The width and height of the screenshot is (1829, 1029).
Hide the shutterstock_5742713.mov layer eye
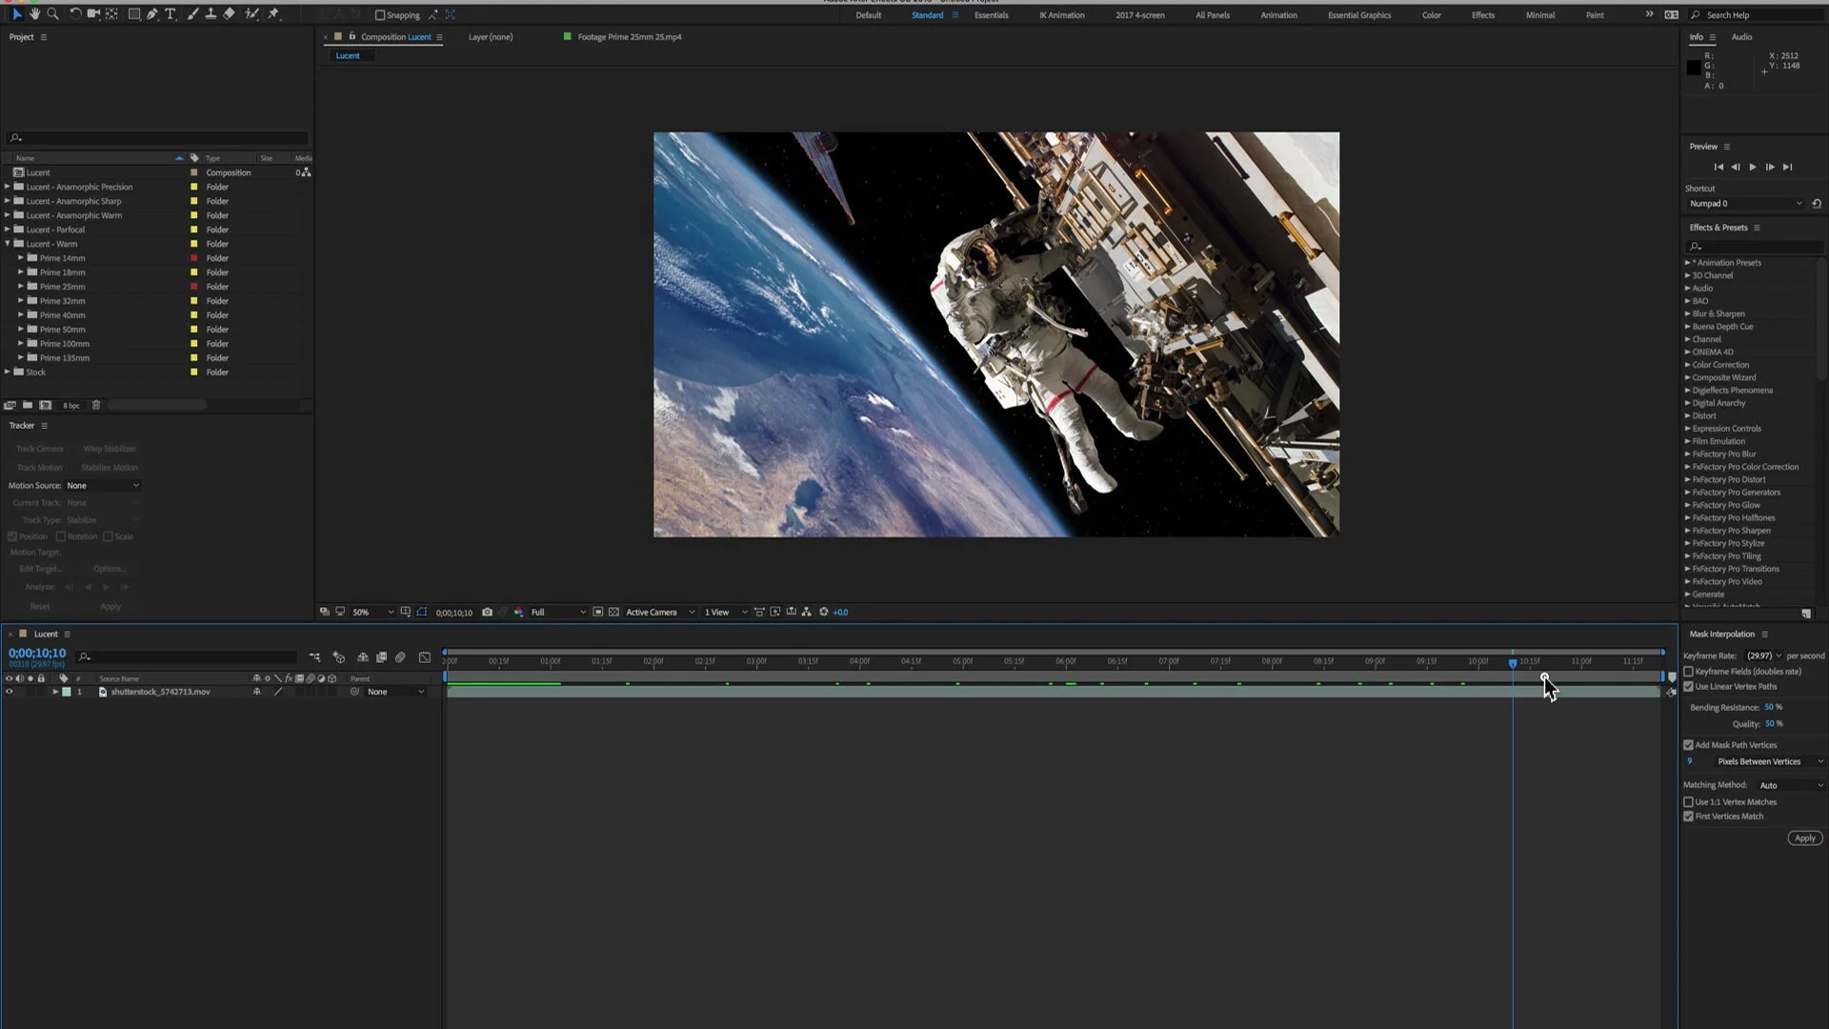tap(10, 693)
